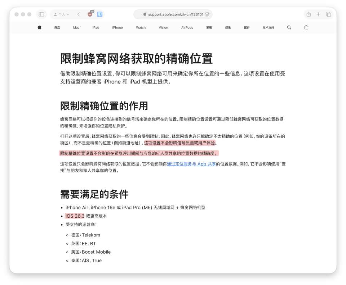Show tab overview icon
The width and height of the screenshot is (346, 285).
[328, 14]
